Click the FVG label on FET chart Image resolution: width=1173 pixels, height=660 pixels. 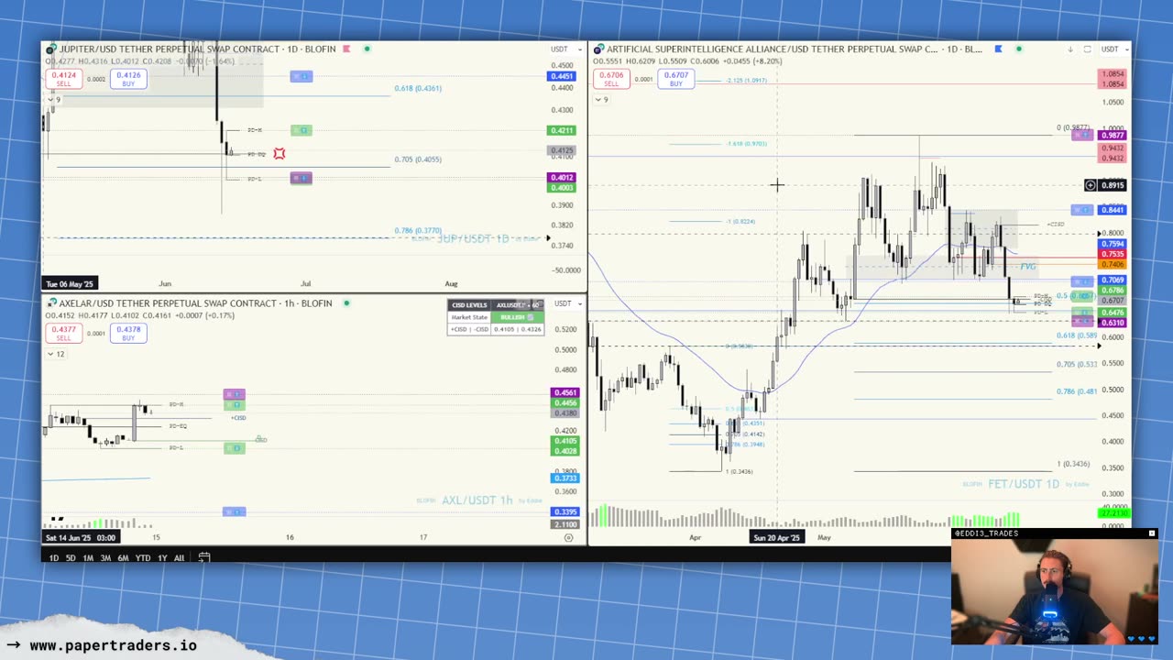1027,267
